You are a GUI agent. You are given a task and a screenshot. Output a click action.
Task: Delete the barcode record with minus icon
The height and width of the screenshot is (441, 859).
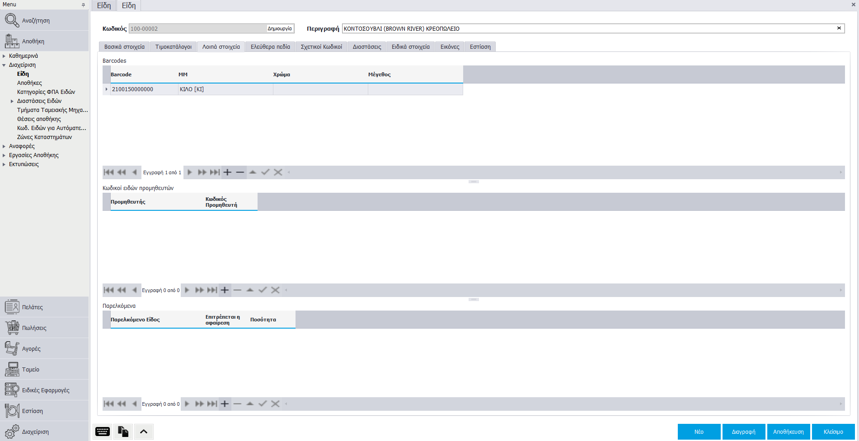tap(240, 172)
